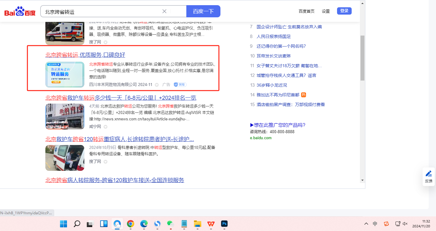Screen dimensions: 436x231
Task: Open 设置 in the top navigation
Action: tap(326, 11)
